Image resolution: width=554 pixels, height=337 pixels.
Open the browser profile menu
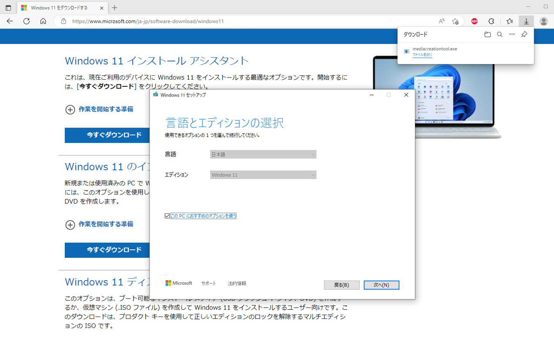[543, 21]
